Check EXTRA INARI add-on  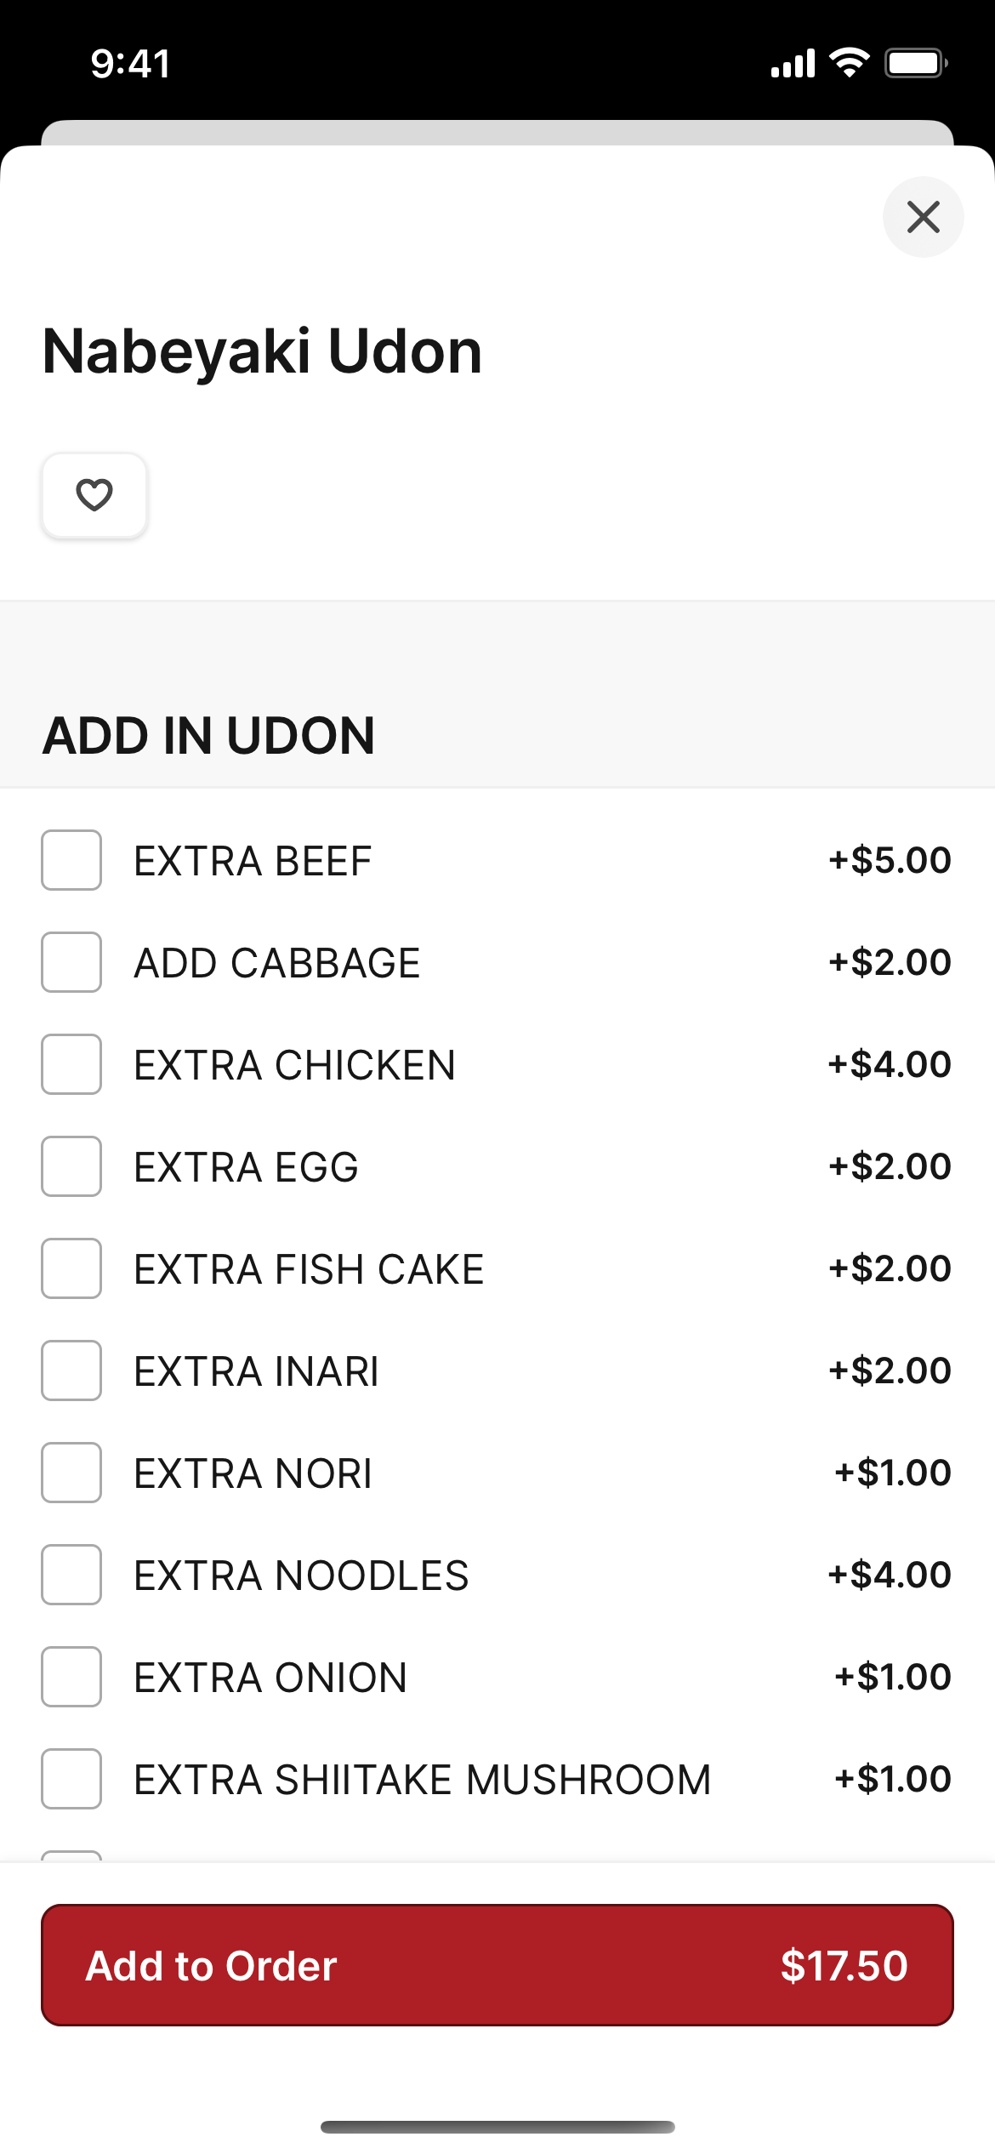click(x=71, y=1370)
